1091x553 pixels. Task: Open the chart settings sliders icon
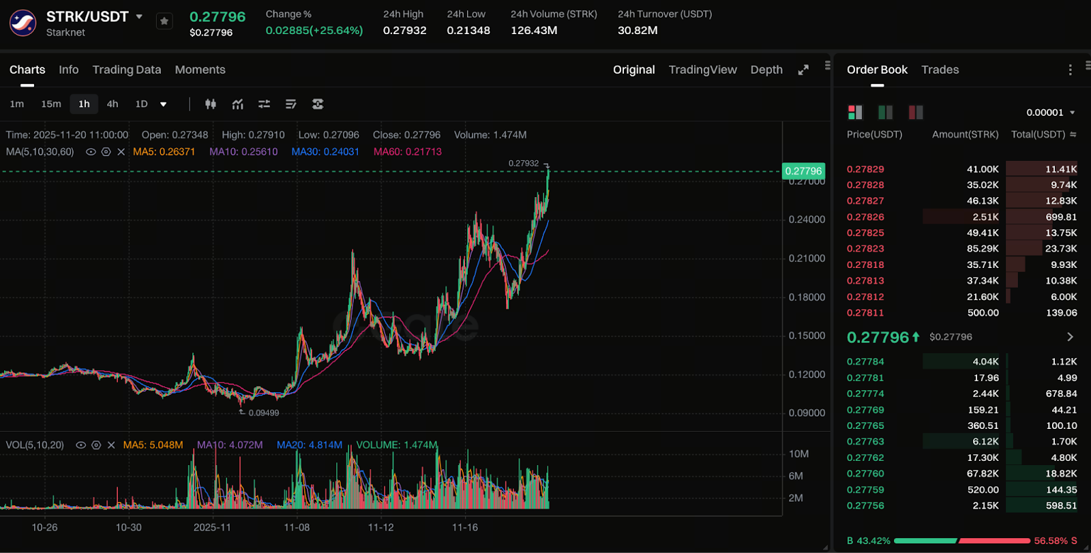coord(264,104)
